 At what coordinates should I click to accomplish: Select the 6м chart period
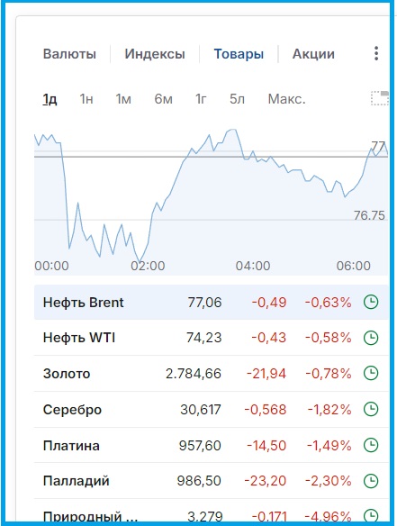(x=163, y=99)
